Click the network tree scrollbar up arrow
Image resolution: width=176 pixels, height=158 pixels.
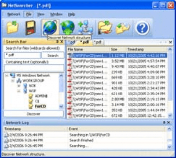tap(61, 75)
